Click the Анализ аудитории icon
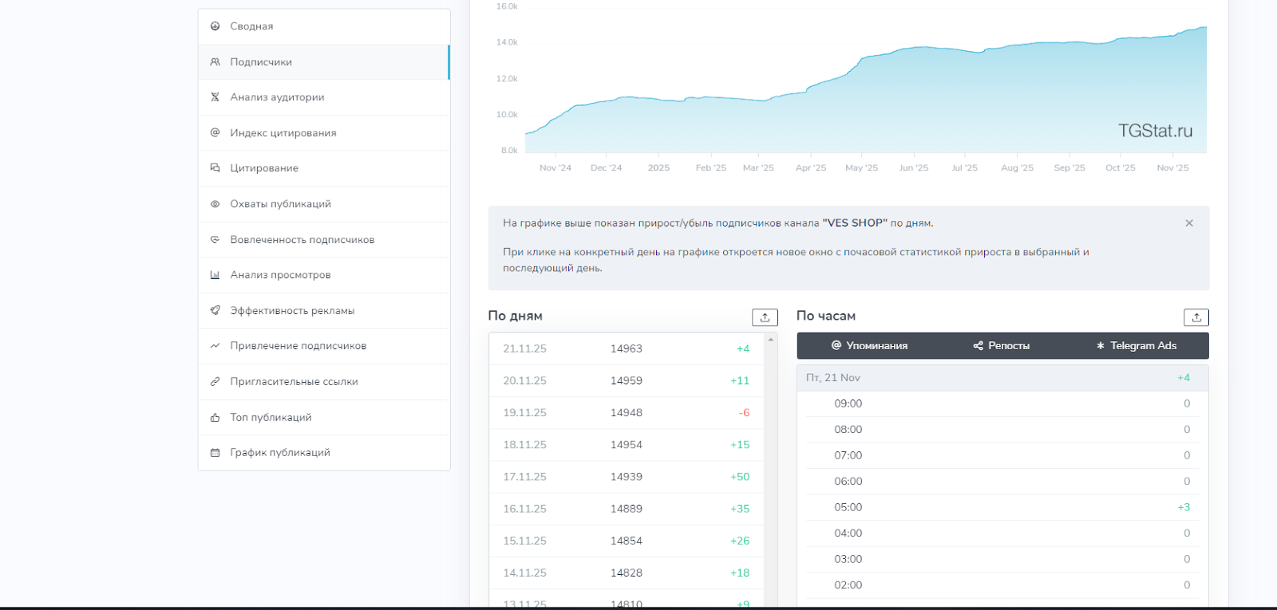The height and width of the screenshot is (610, 1277). coord(215,97)
